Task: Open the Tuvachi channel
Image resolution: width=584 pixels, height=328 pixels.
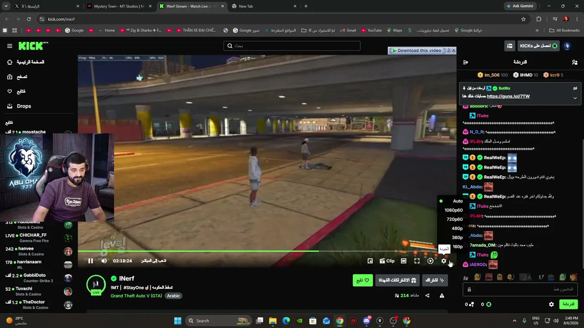Action: 38,292
